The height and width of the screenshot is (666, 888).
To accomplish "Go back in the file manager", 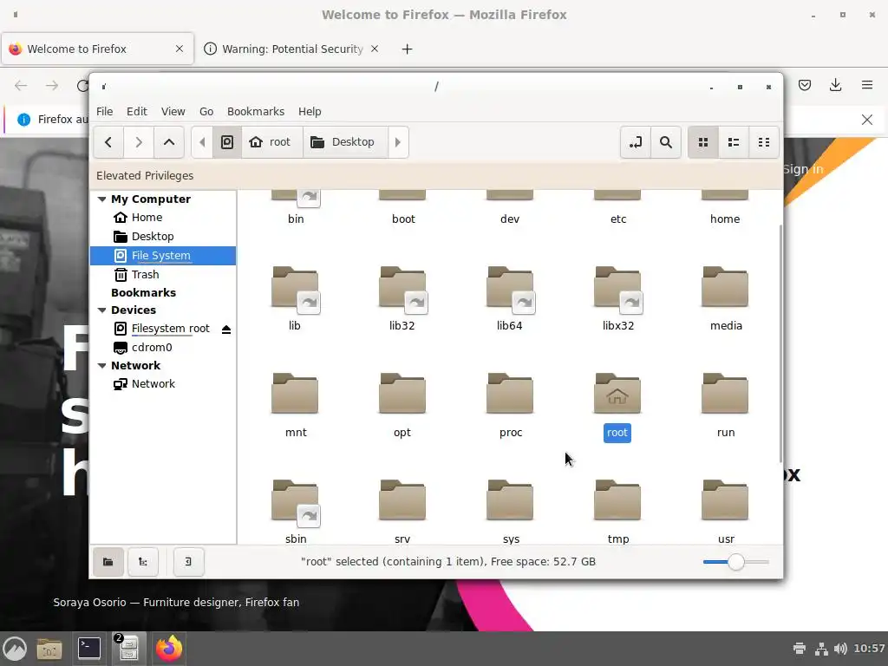I will click(108, 142).
